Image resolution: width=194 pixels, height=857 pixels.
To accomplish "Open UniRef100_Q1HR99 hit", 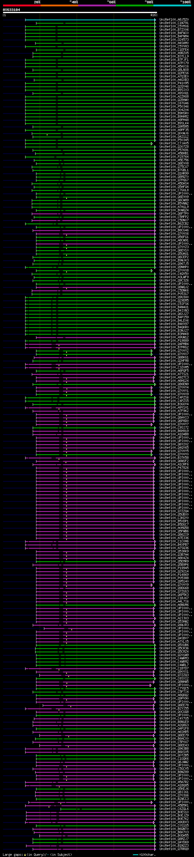I will pyautogui.click(x=174, y=173).
